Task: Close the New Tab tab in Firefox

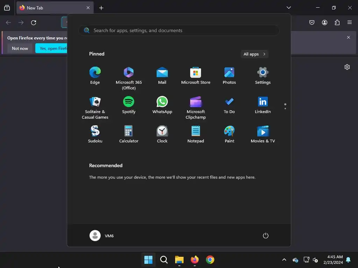Action: pos(88,8)
